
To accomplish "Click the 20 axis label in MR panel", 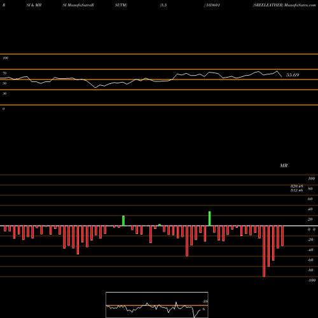I will tap(310, 219).
